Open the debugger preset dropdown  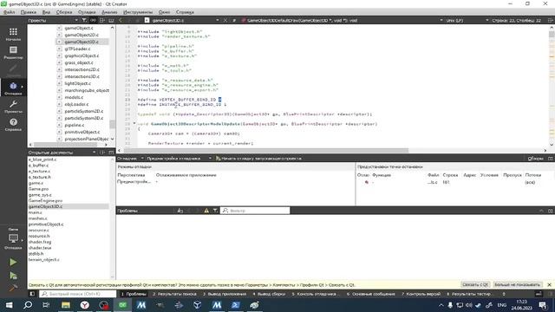(179, 158)
